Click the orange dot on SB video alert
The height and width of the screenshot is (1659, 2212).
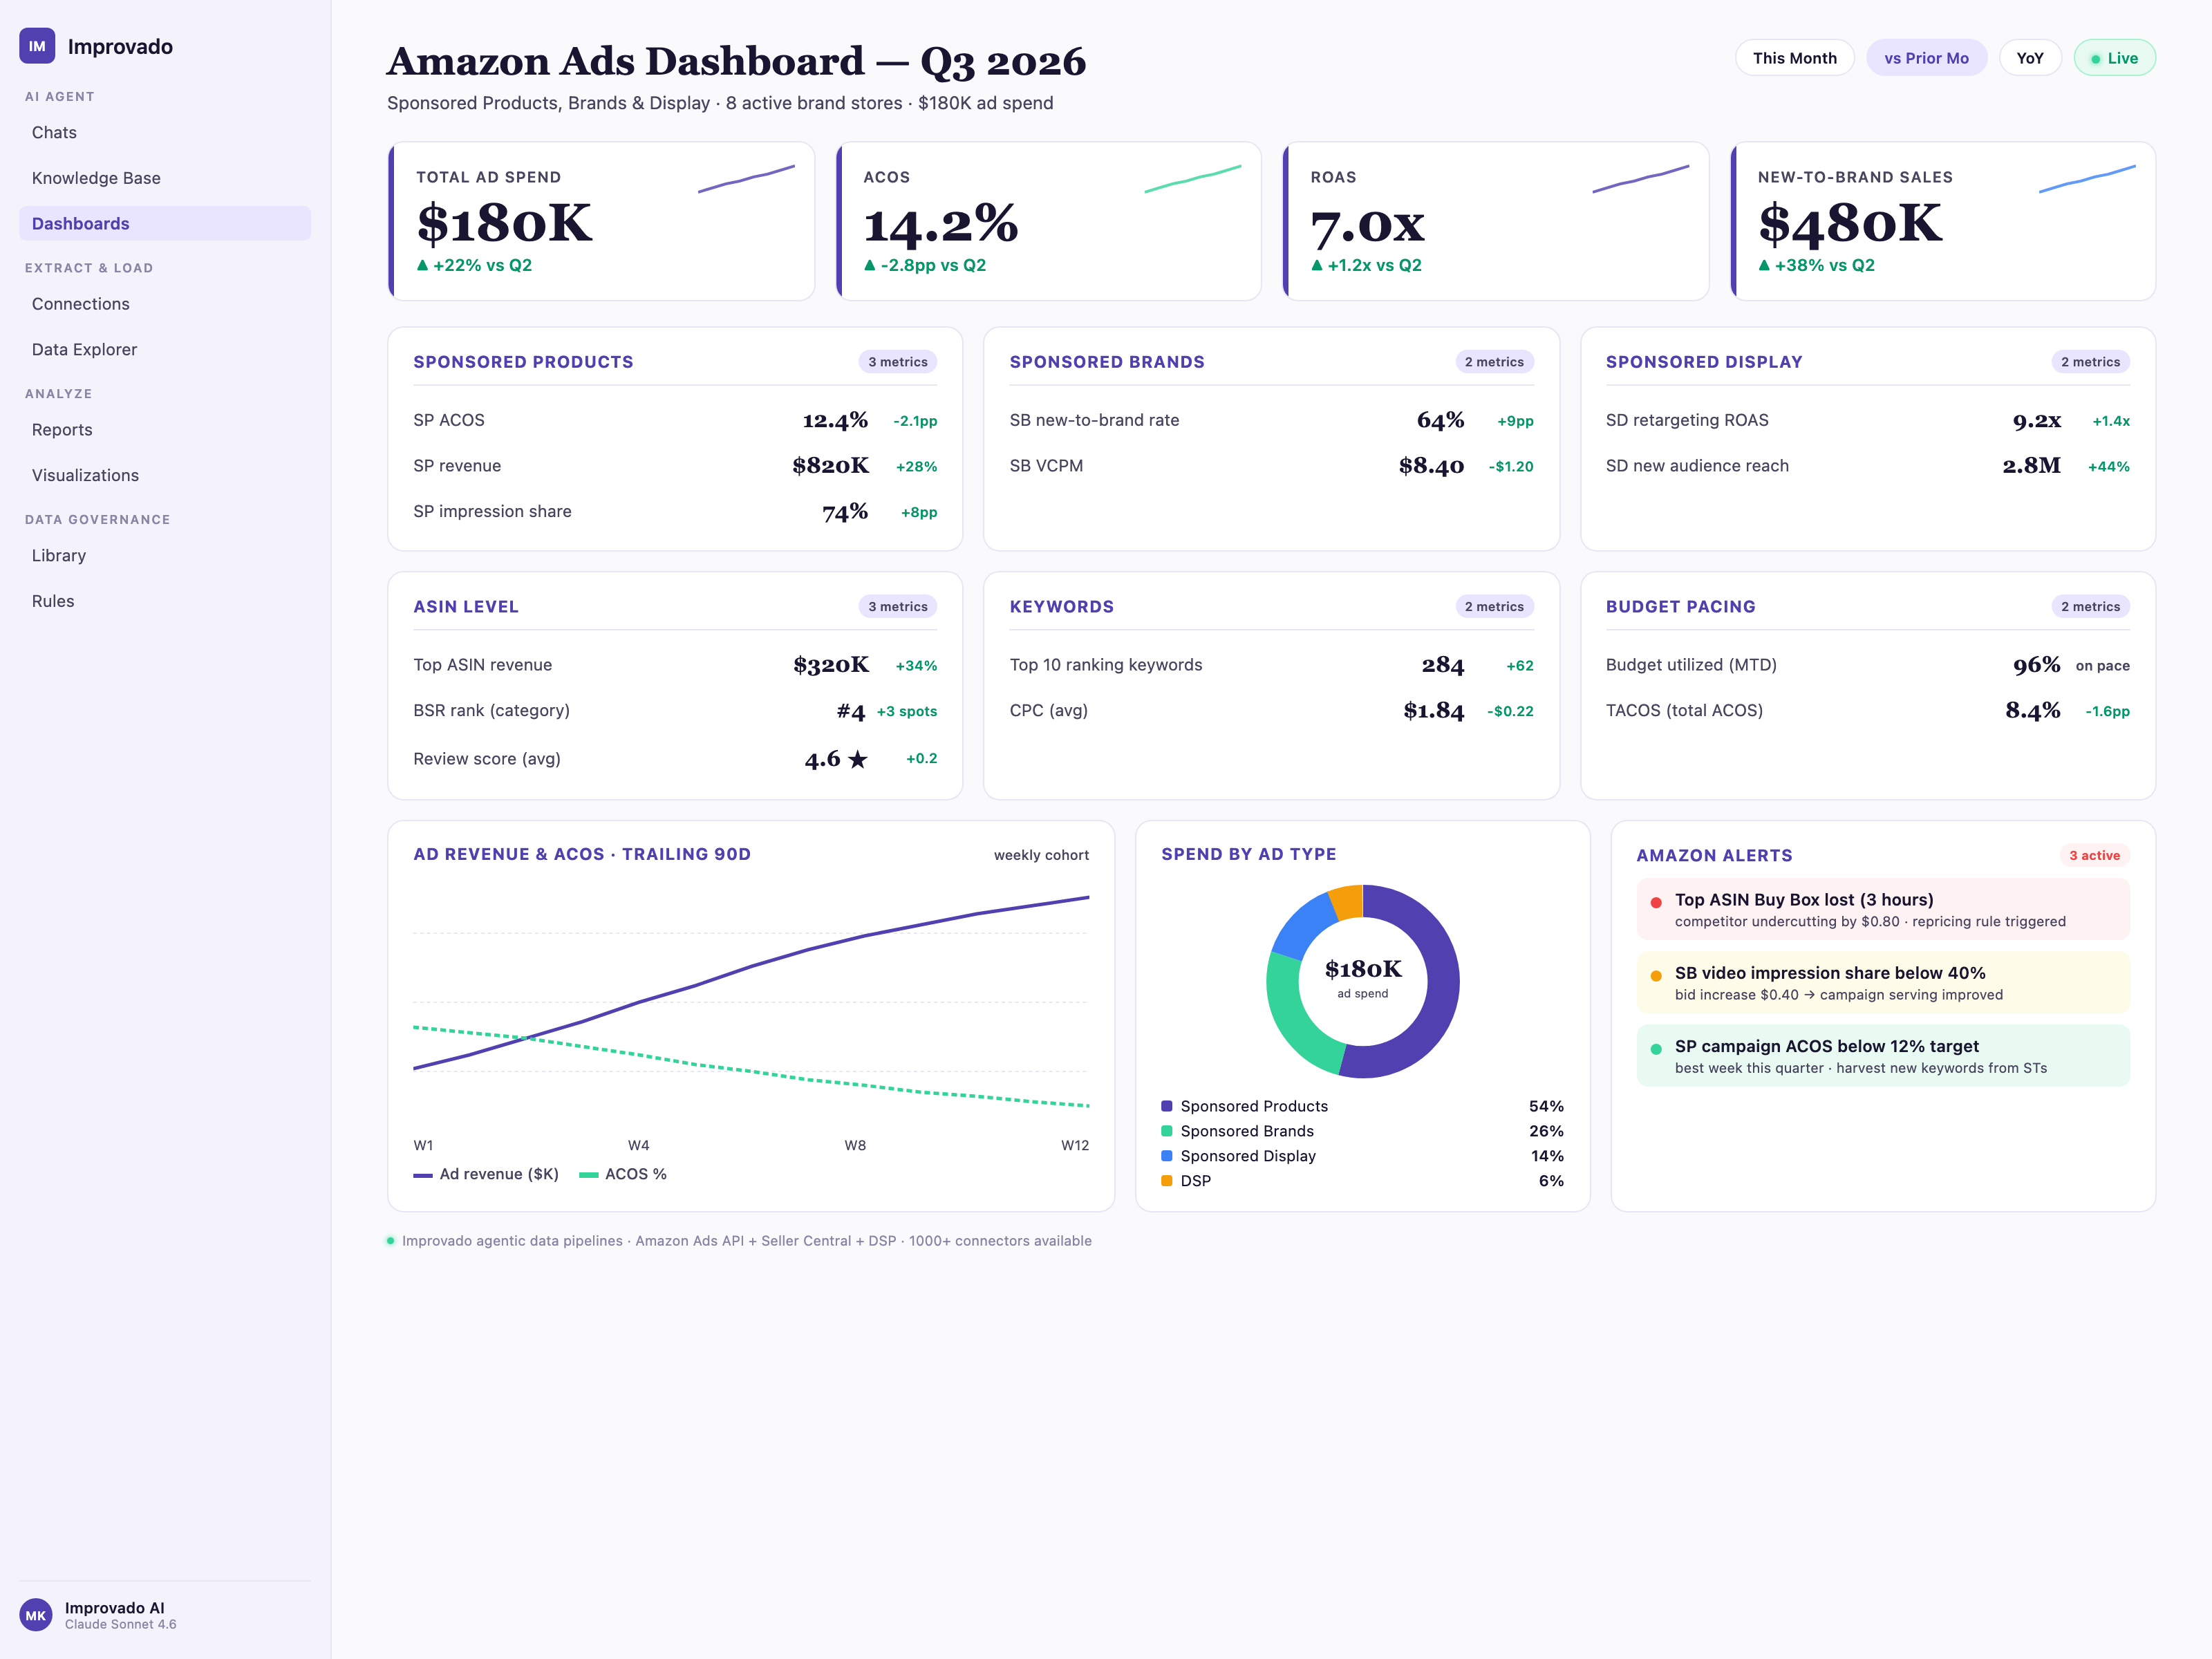click(x=1656, y=975)
